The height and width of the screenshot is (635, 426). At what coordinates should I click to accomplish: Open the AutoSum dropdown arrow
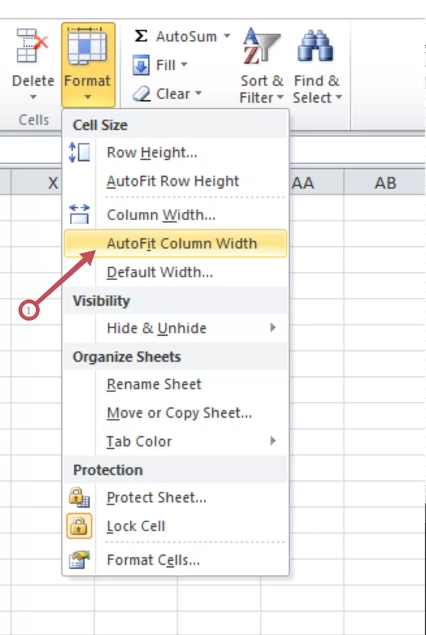coord(227,36)
